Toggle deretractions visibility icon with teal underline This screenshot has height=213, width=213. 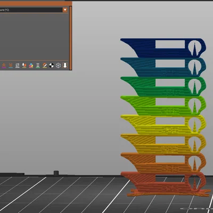tap(11, 65)
